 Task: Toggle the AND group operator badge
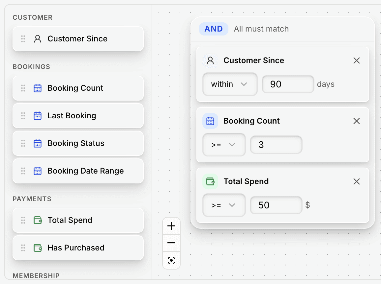click(x=214, y=29)
